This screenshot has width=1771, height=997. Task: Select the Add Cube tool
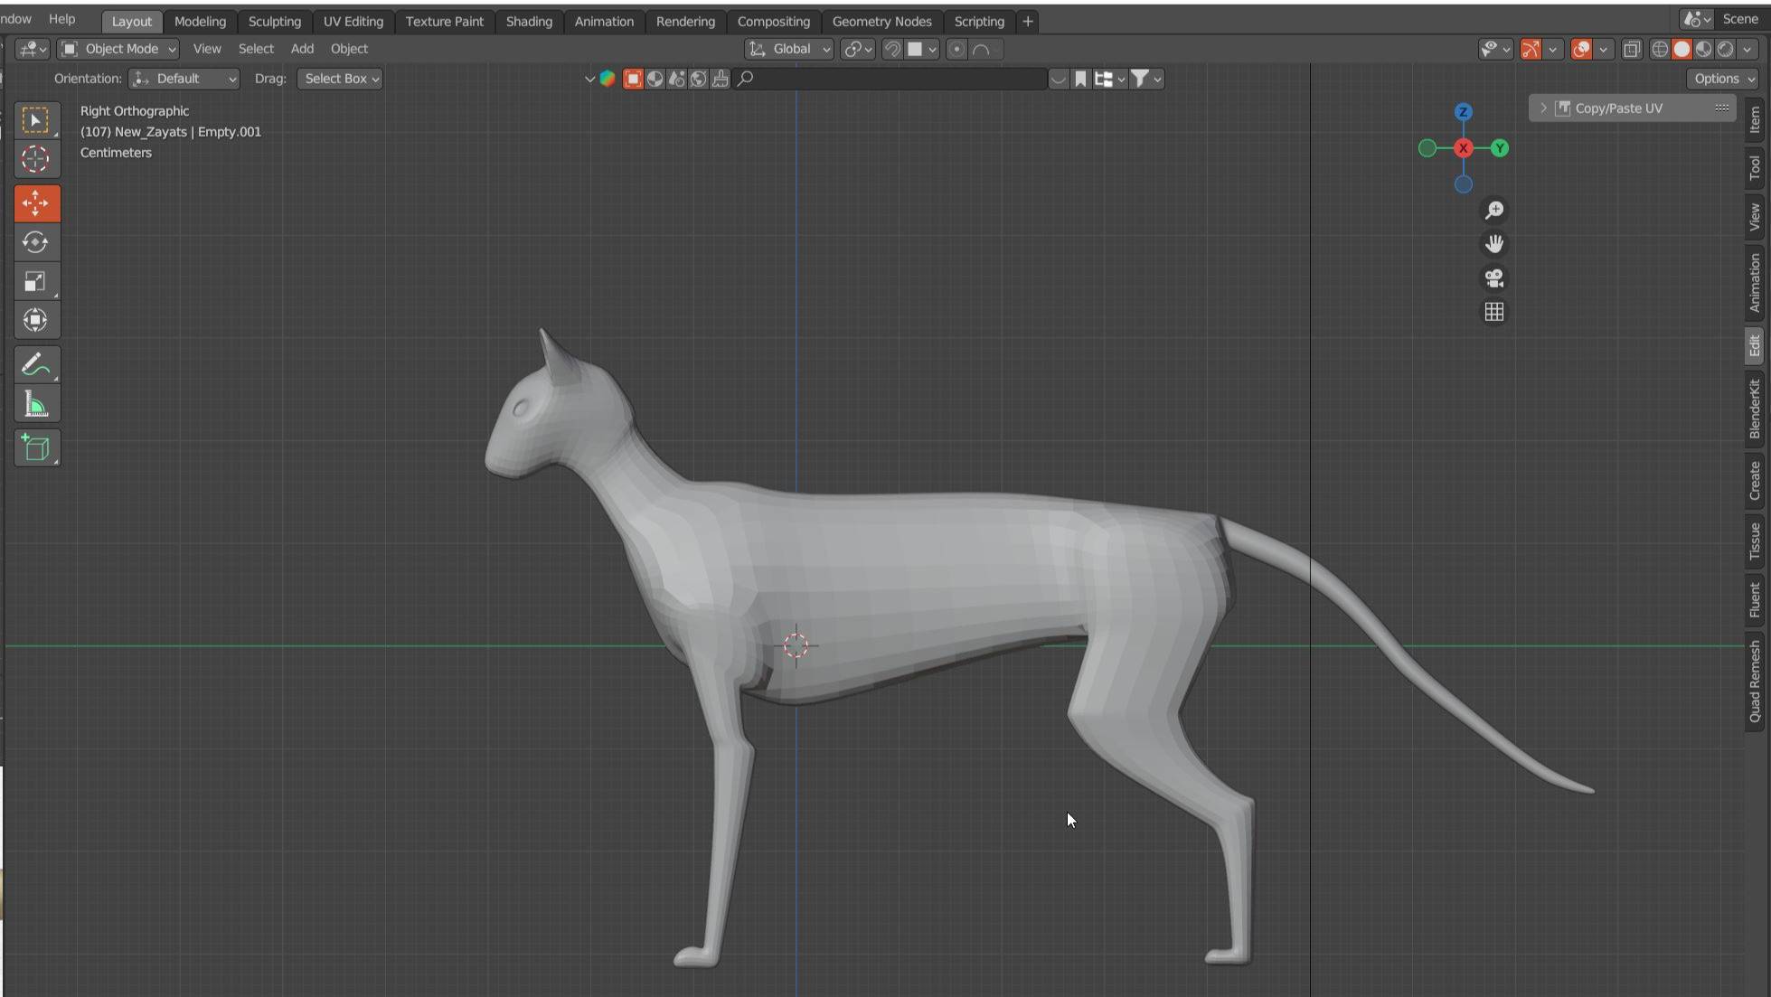pyautogui.click(x=36, y=447)
